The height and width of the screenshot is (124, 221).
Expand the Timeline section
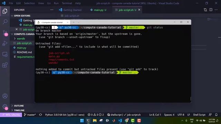point(19,110)
